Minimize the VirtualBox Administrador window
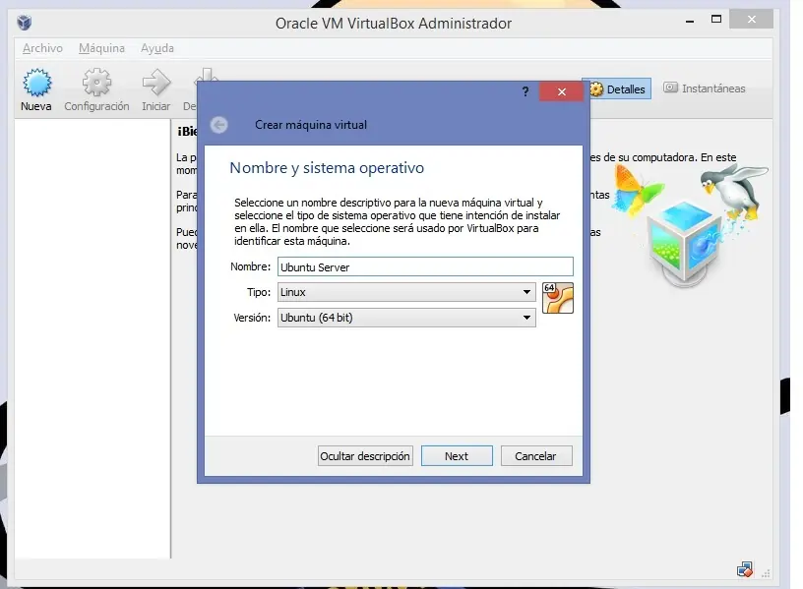Image resolution: width=803 pixels, height=589 pixels. tap(690, 20)
